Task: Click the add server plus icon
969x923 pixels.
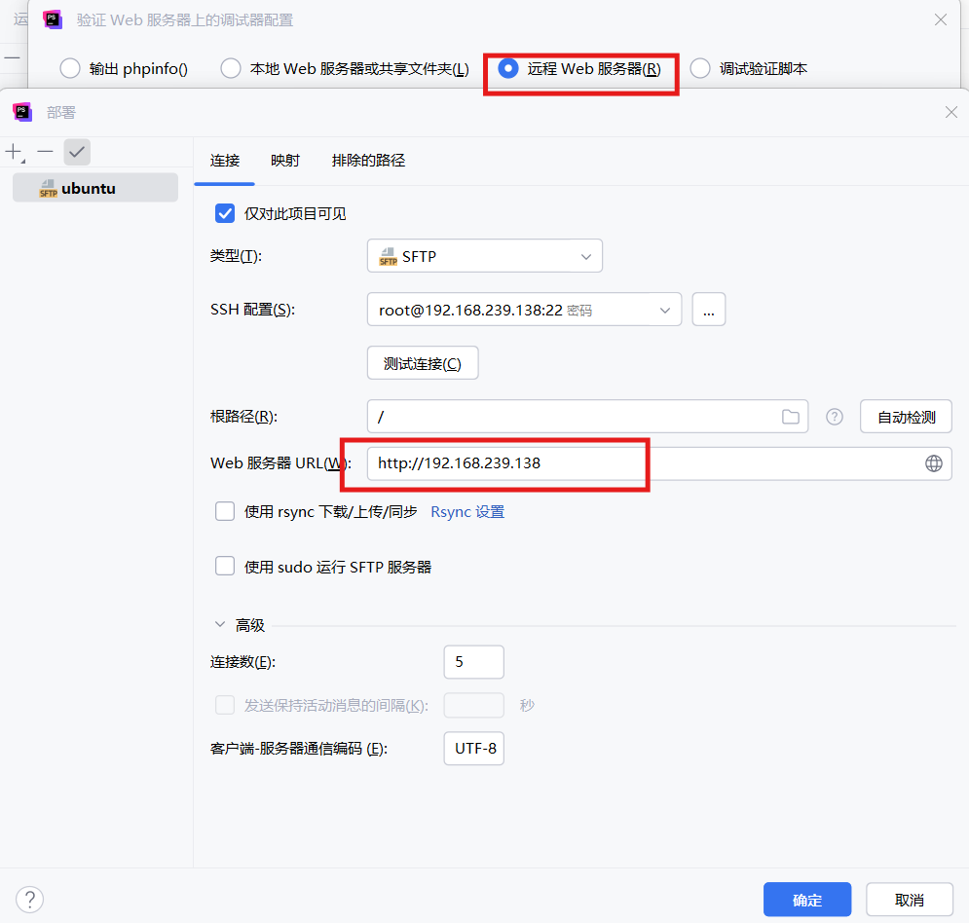Action: (x=14, y=152)
